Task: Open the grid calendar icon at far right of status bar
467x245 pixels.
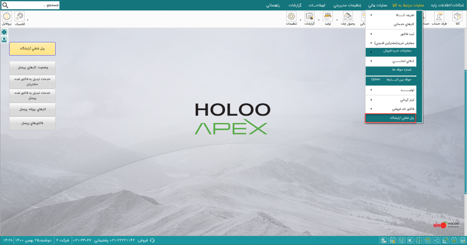Action: click(x=462, y=240)
